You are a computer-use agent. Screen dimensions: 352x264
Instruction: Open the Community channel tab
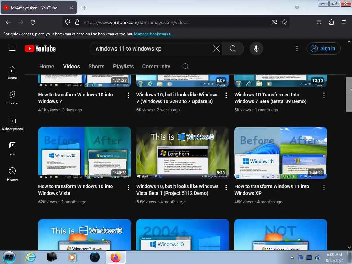click(x=156, y=66)
